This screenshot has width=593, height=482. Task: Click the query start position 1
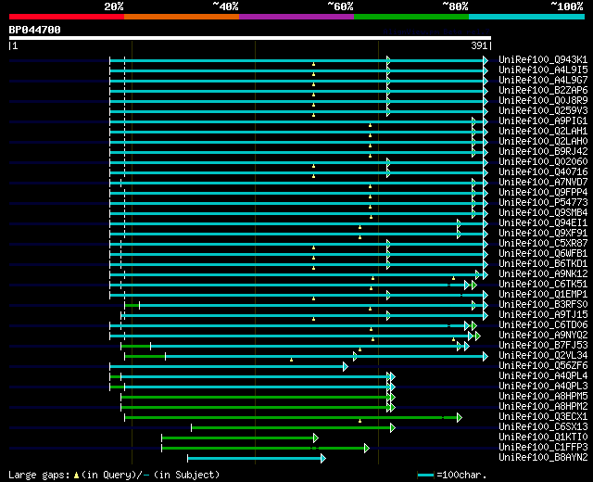[x=15, y=45]
